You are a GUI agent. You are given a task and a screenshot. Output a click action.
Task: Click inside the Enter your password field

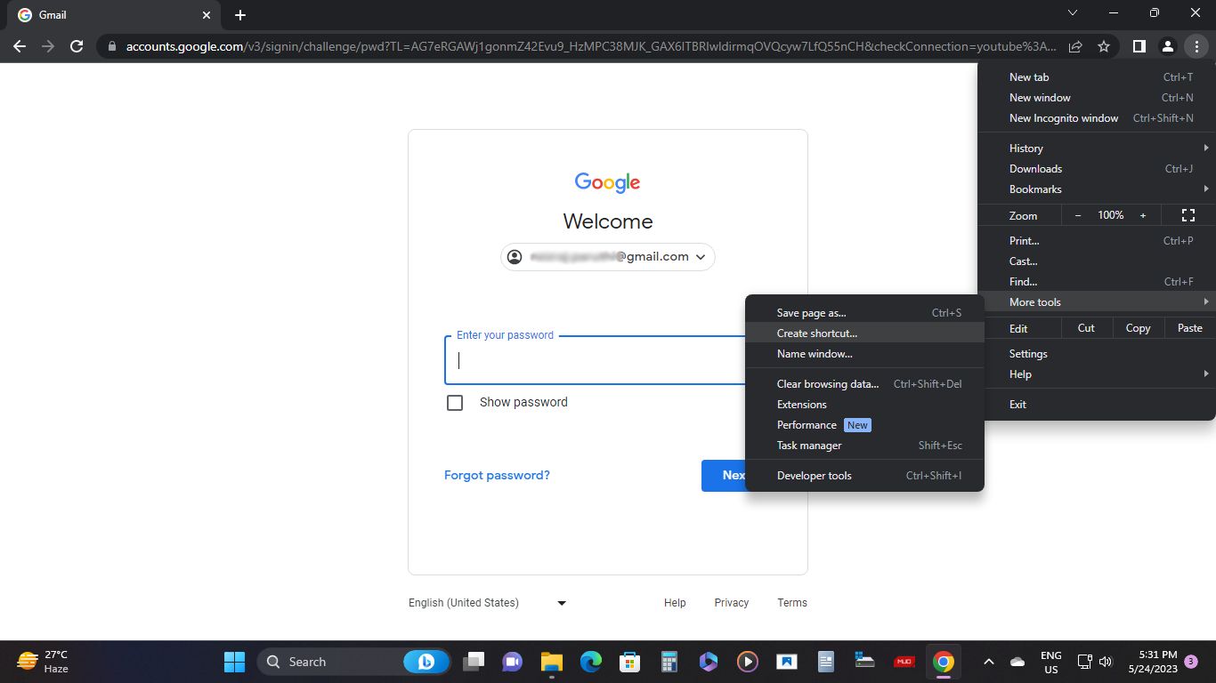(579, 360)
